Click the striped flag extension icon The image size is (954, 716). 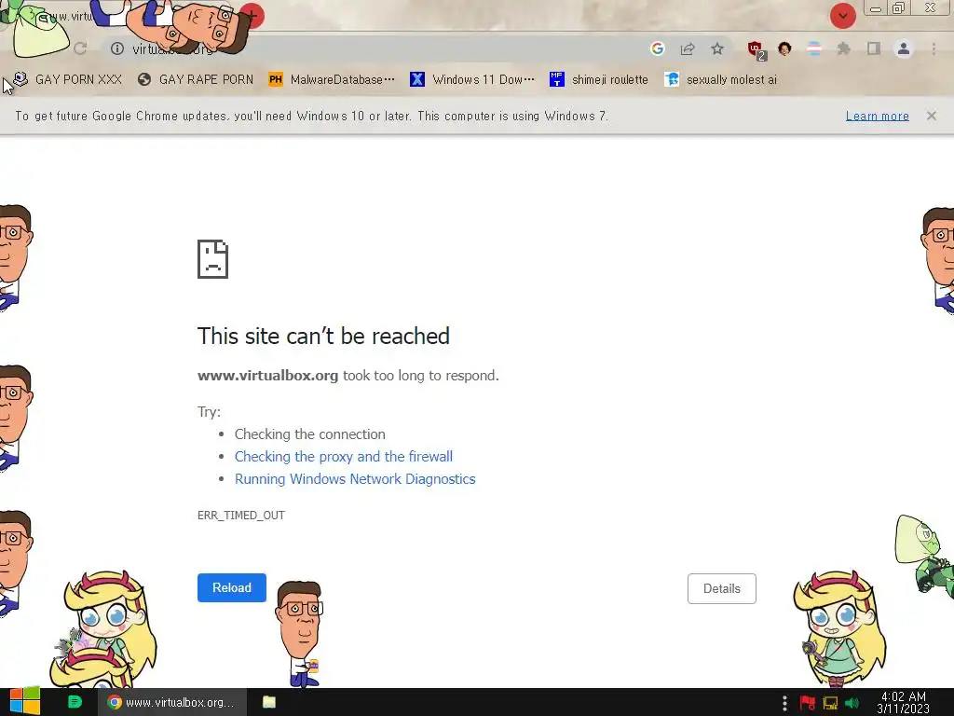[814, 48]
